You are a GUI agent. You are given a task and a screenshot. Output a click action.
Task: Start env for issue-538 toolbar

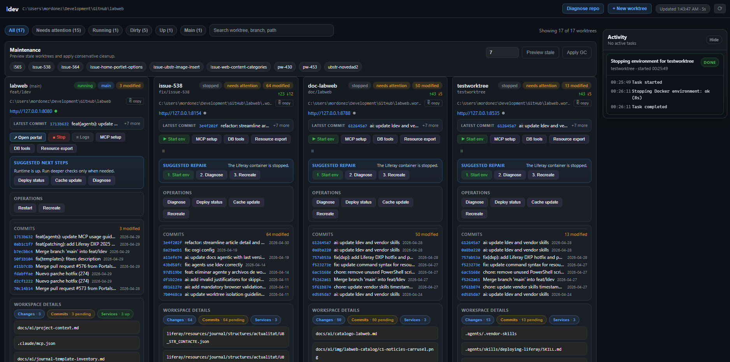coord(174,139)
